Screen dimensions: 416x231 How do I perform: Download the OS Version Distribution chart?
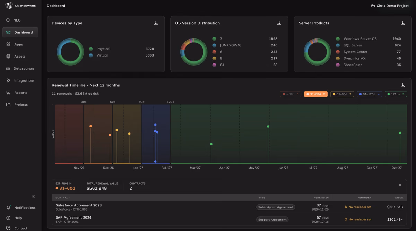click(279, 23)
